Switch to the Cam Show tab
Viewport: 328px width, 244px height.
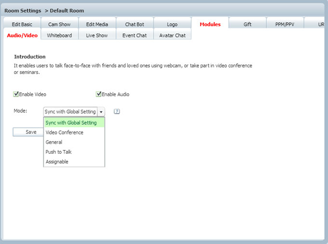59,24
